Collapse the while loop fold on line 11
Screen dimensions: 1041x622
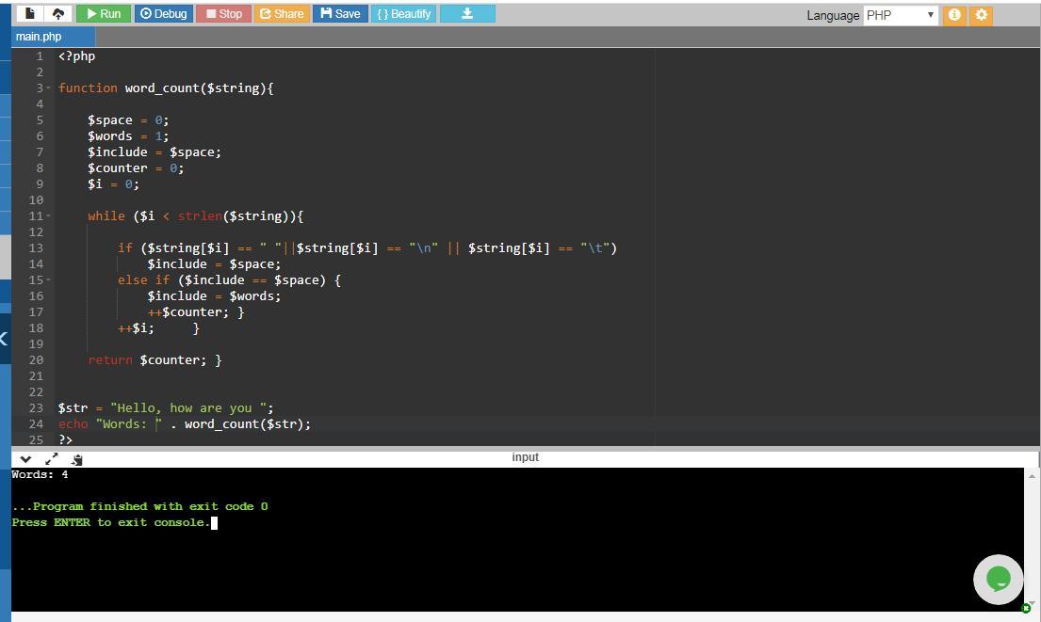coord(48,216)
